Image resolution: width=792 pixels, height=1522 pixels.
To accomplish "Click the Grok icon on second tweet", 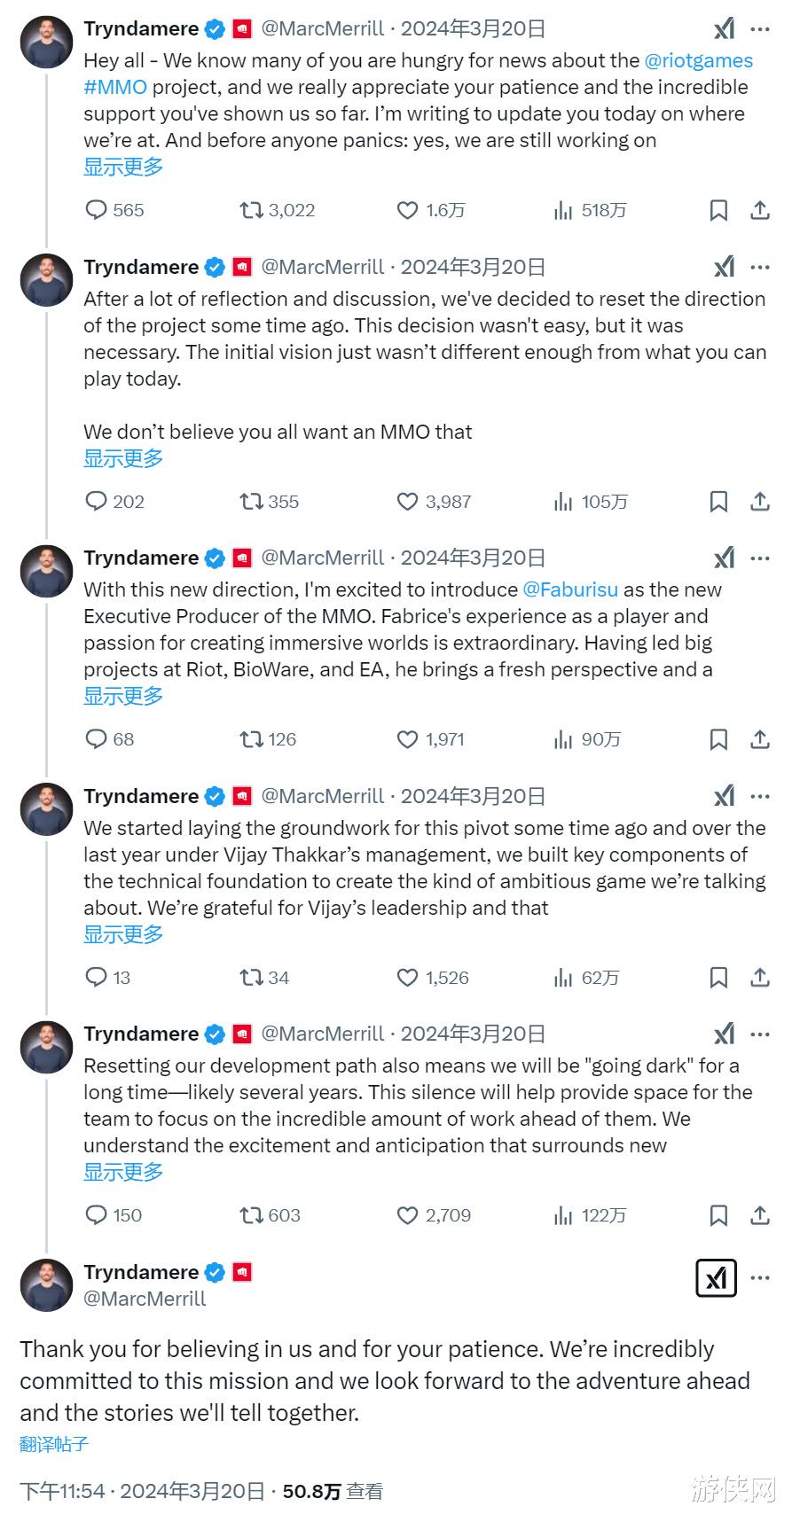I will 725,267.
